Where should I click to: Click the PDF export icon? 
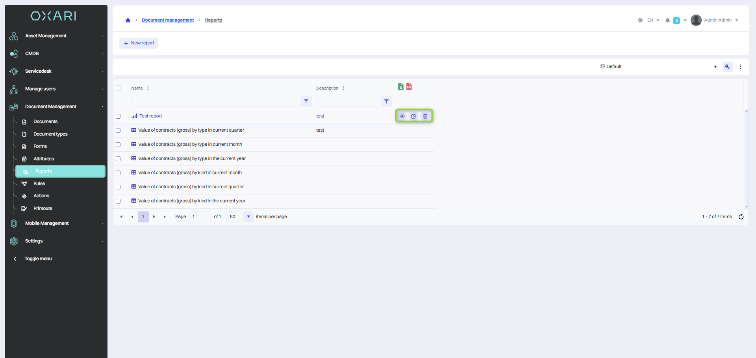409,87
